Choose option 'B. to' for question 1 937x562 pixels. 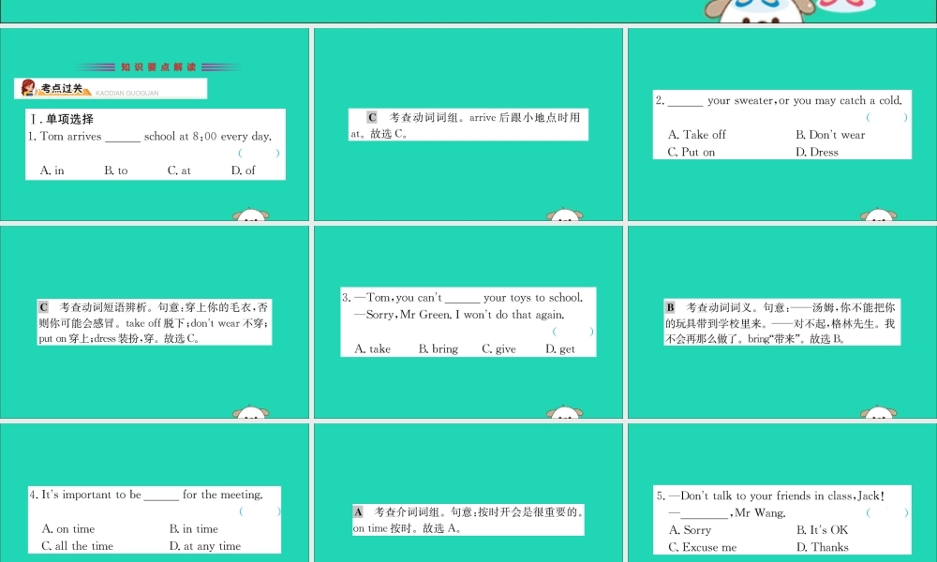116,170
